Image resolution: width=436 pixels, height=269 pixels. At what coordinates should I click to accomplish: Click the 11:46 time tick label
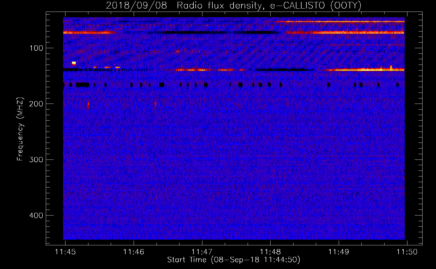tap(134, 252)
